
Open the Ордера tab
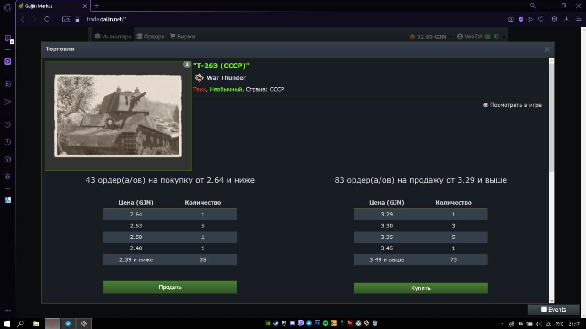click(151, 37)
